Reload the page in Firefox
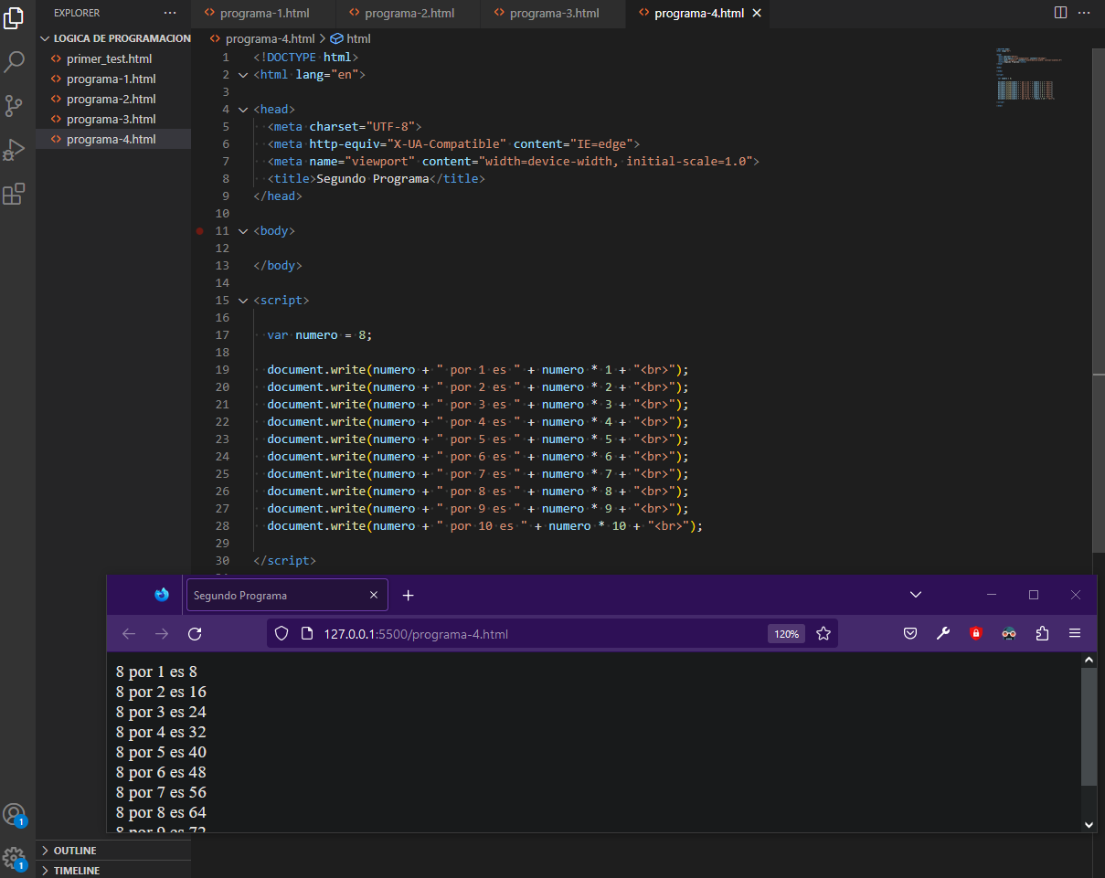The width and height of the screenshot is (1105, 878). click(194, 634)
